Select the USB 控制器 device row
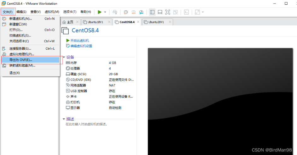297x155 pixels. (x=100, y=91)
